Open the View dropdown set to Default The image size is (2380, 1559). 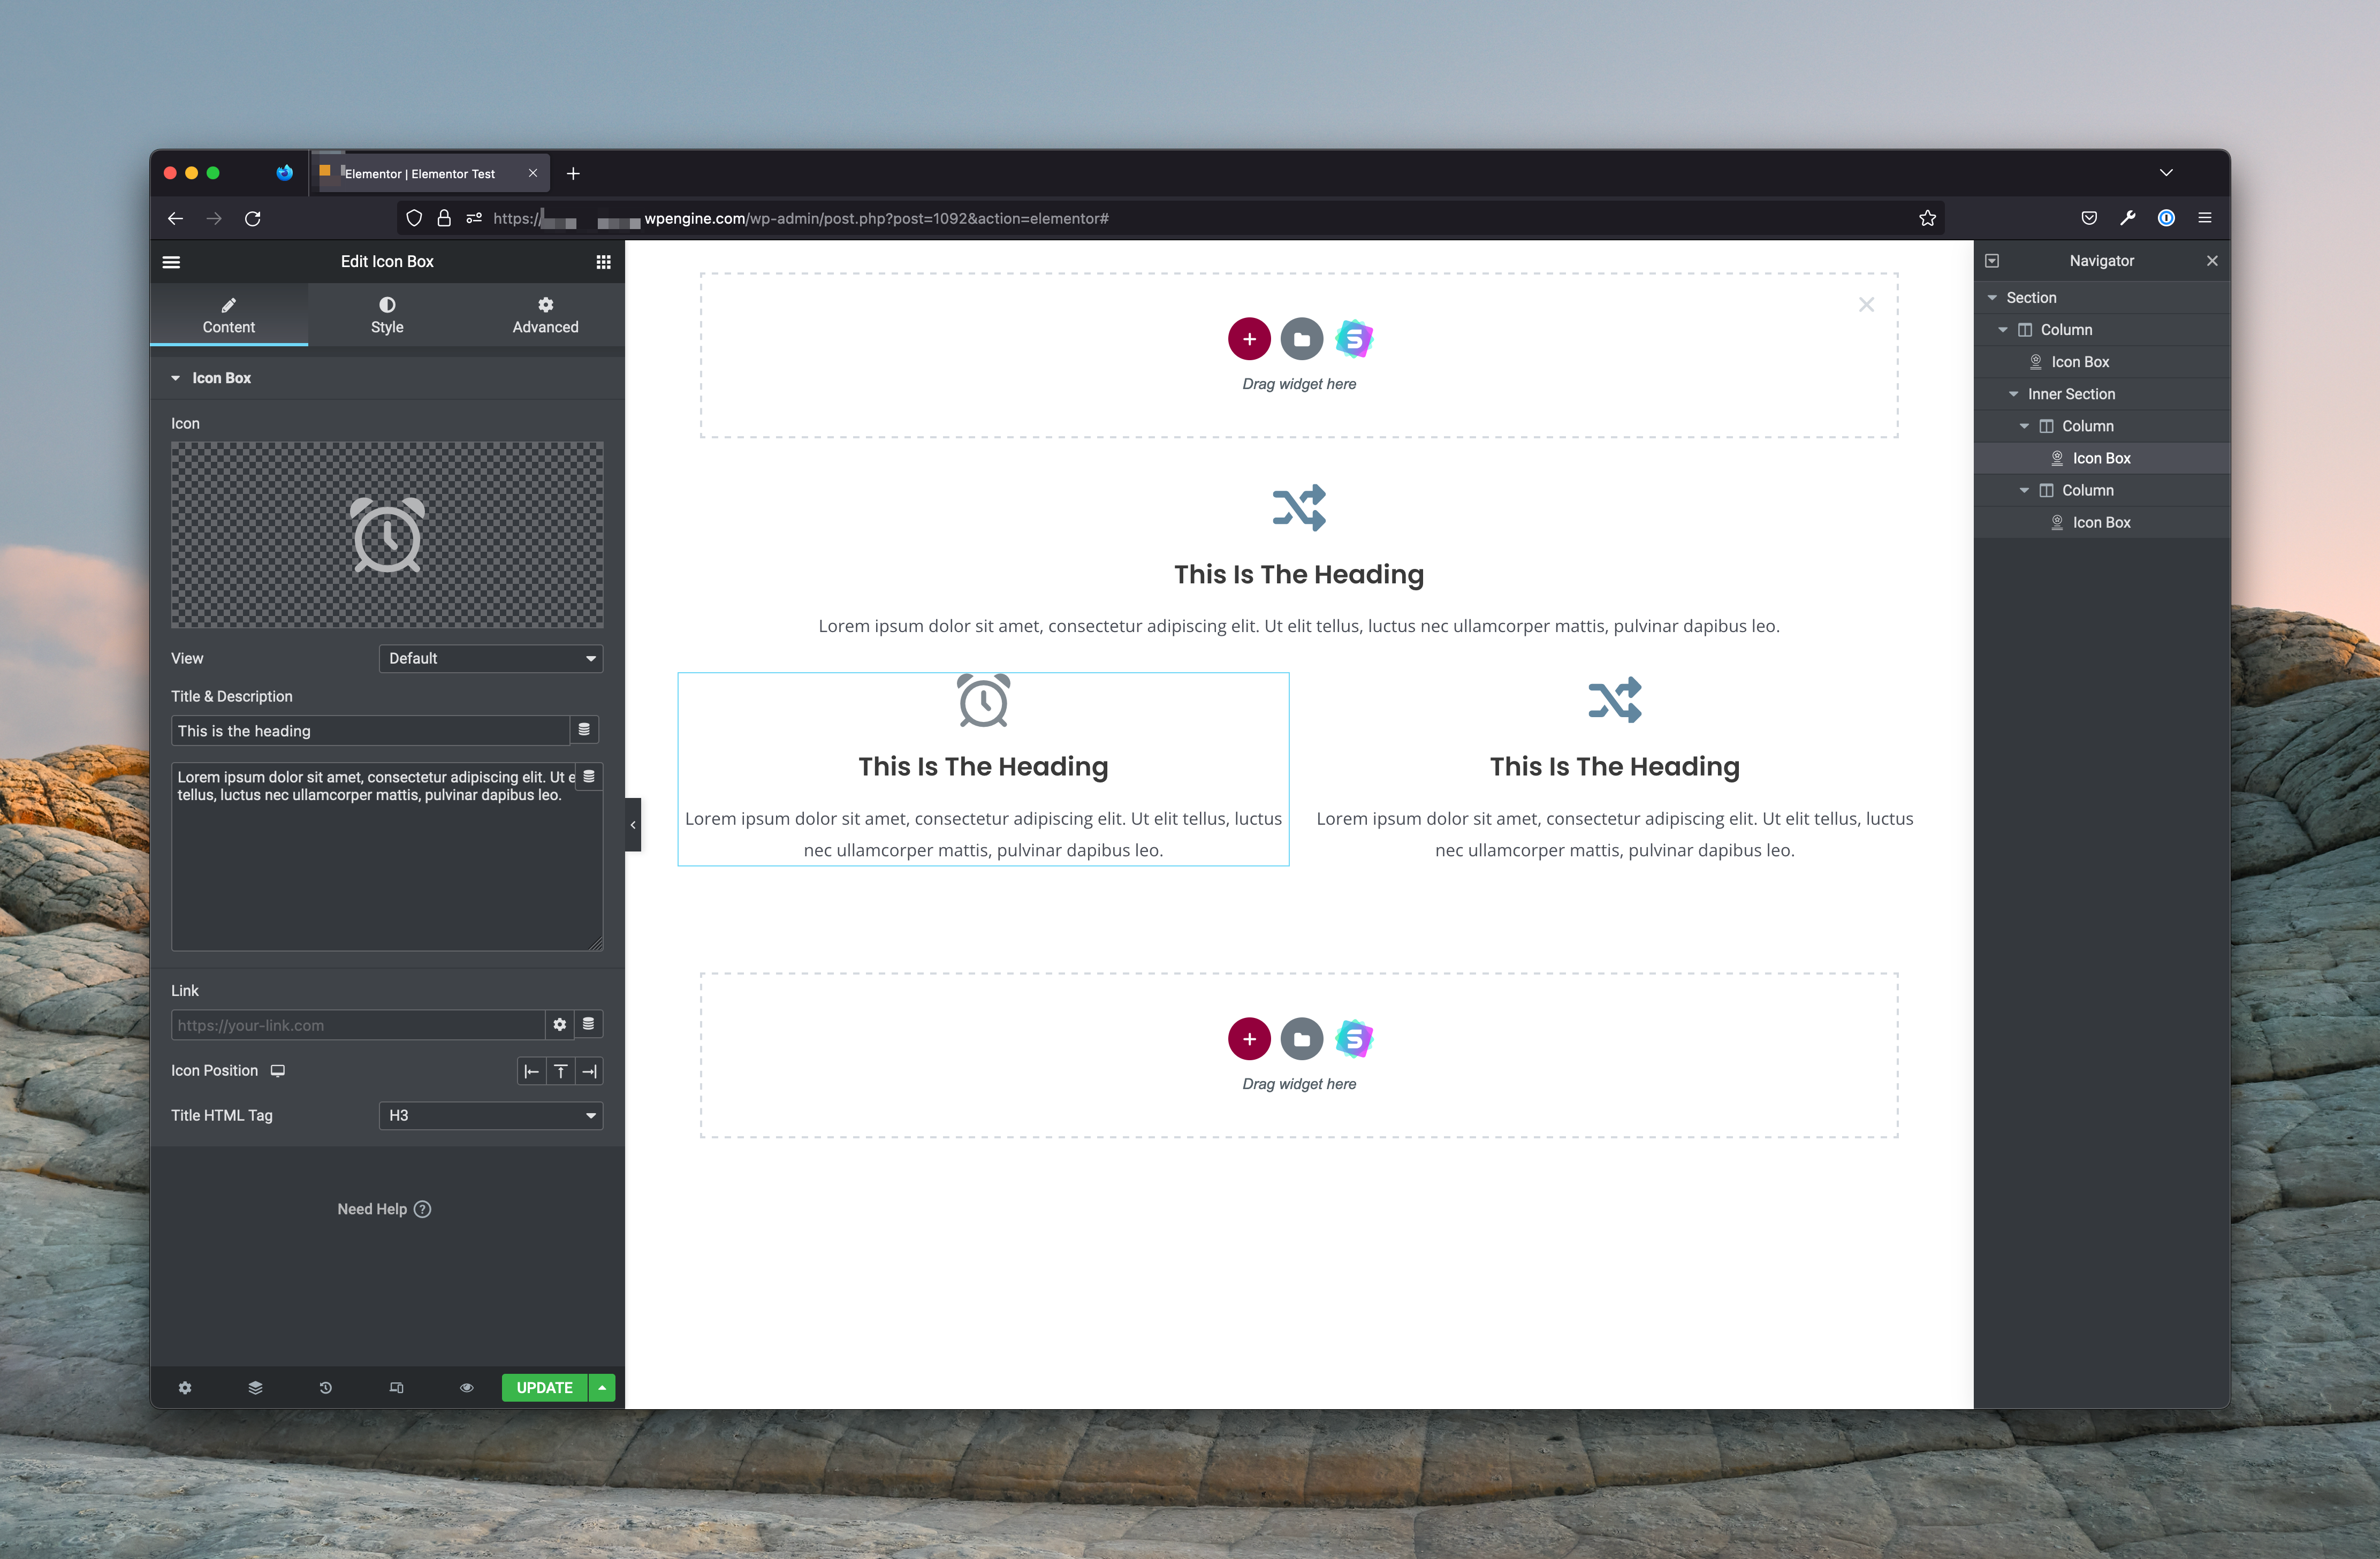click(490, 658)
